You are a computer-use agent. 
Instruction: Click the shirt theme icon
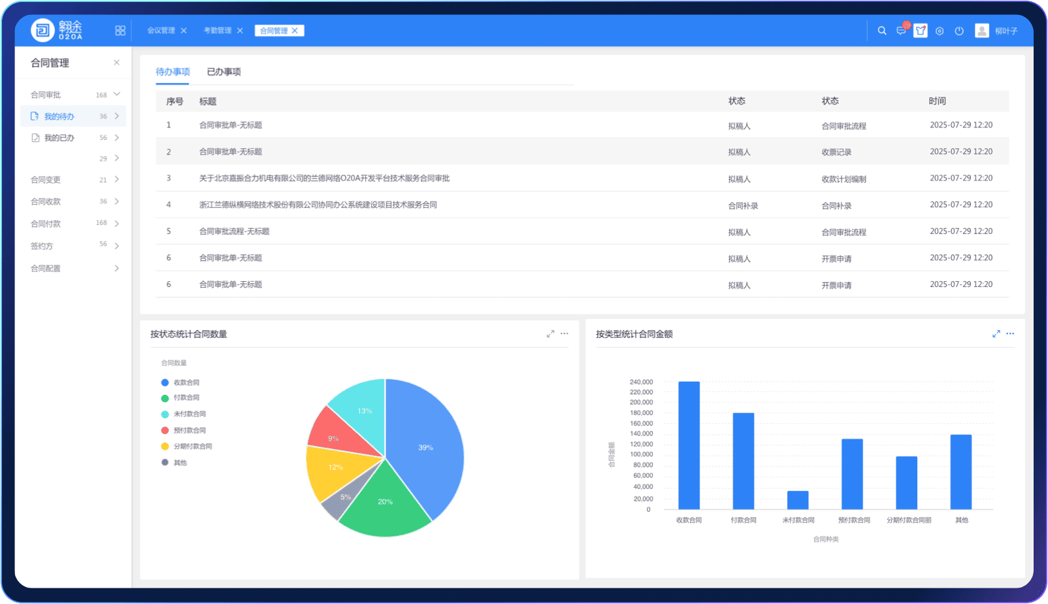pyautogui.click(x=921, y=31)
